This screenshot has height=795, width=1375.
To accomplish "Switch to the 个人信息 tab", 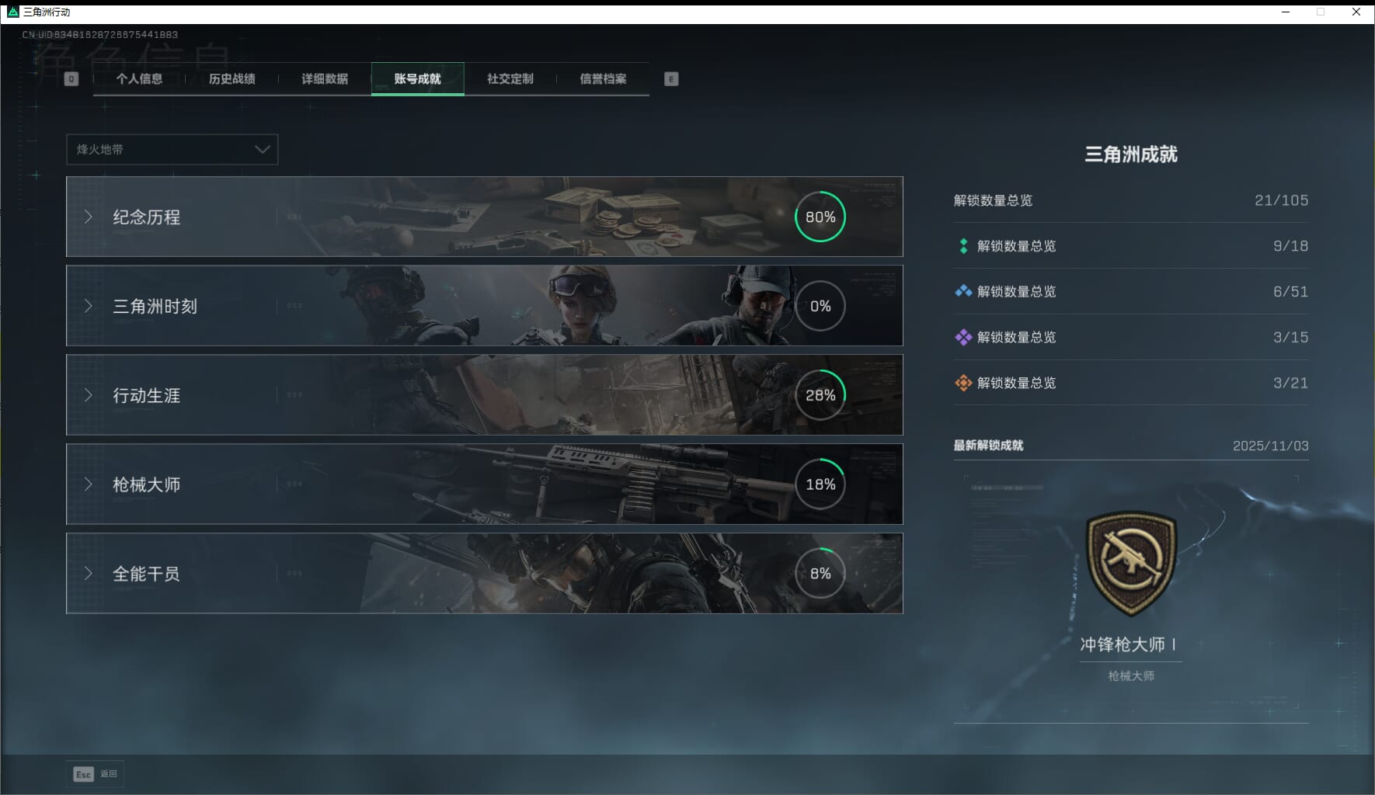I will click(139, 79).
